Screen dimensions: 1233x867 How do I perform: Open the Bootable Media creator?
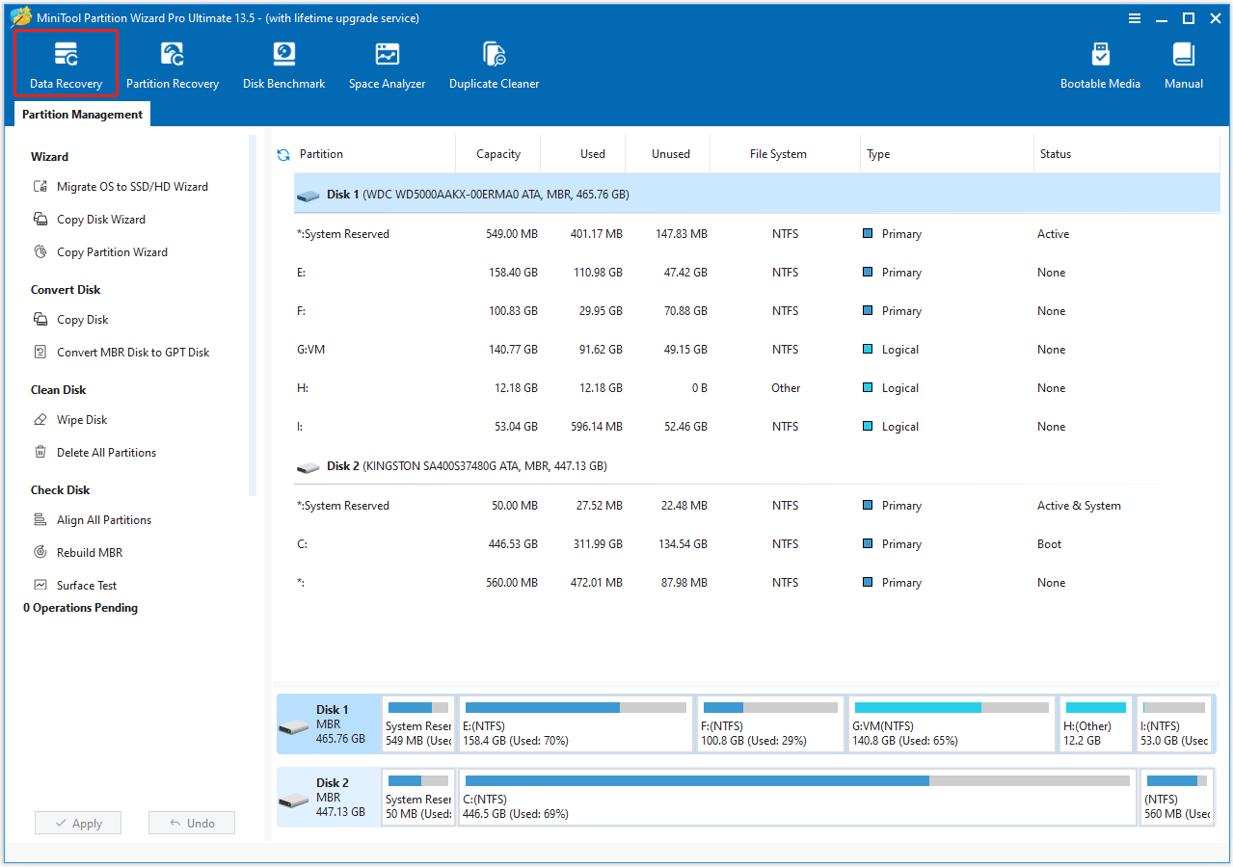point(1100,63)
